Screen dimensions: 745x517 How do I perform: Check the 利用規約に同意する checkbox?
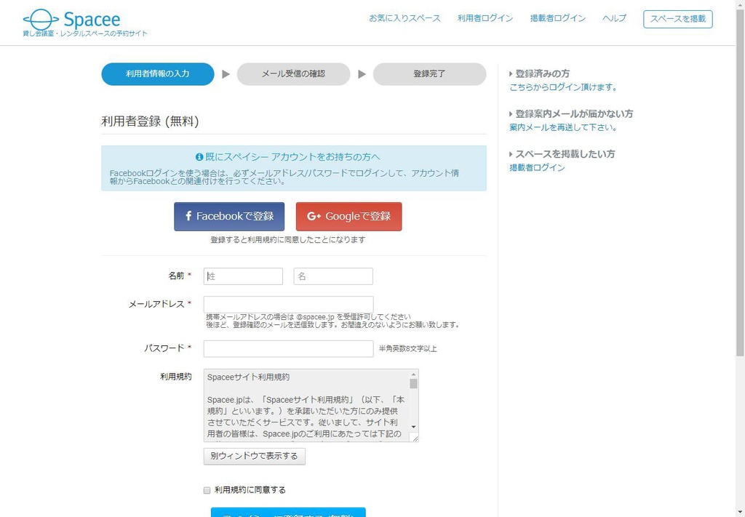(x=207, y=490)
